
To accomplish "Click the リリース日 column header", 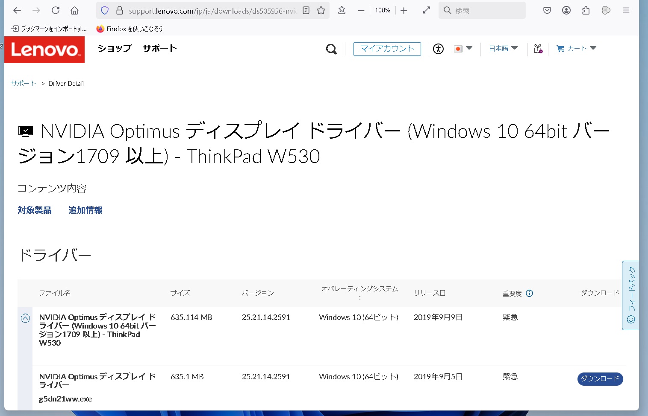I will tap(430, 293).
